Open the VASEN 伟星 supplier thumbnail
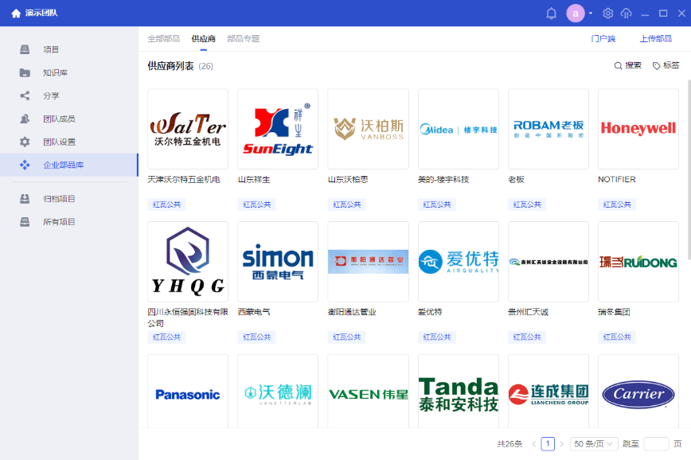This screenshot has width=691, height=460. 368,392
